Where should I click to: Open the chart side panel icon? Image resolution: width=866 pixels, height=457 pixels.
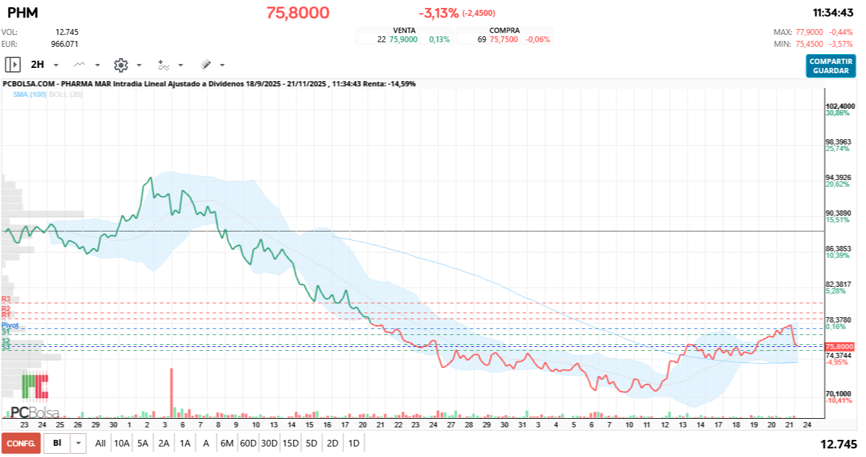coord(13,65)
